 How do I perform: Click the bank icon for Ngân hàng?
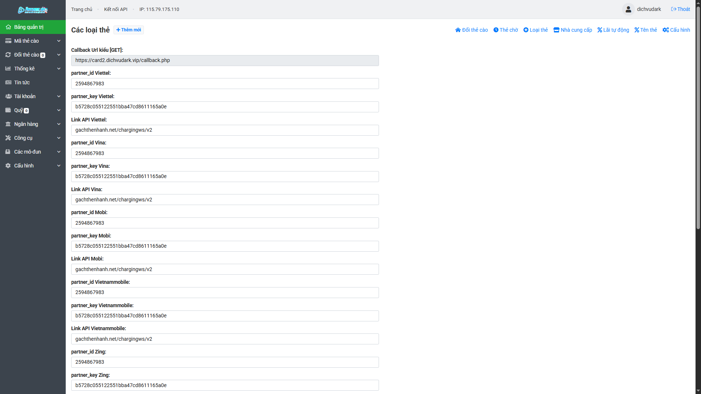click(x=8, y=124)
